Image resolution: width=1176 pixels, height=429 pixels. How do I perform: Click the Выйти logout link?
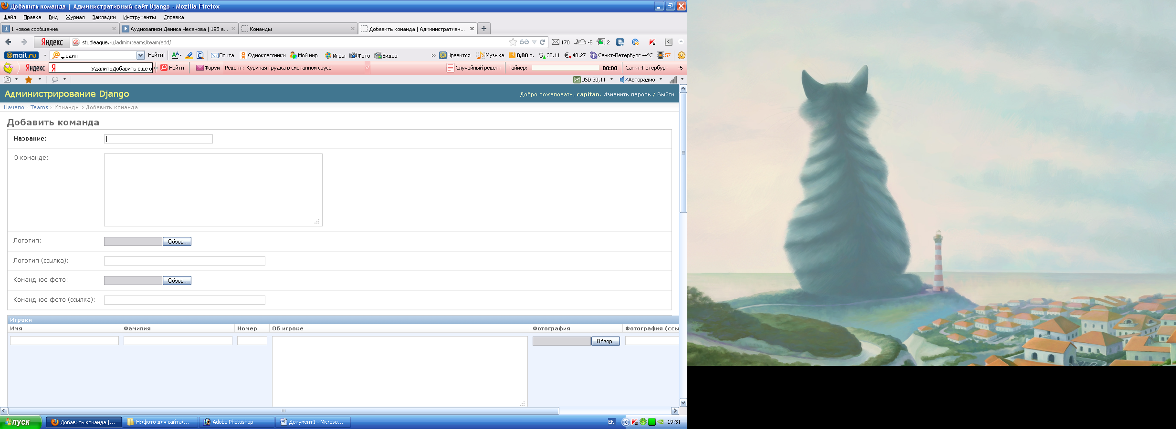pyautogui.click(x=665, y=94)
